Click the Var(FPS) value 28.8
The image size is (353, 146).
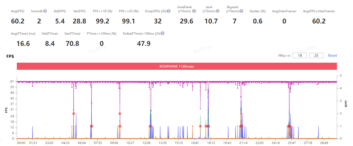[x=79, y=21]
